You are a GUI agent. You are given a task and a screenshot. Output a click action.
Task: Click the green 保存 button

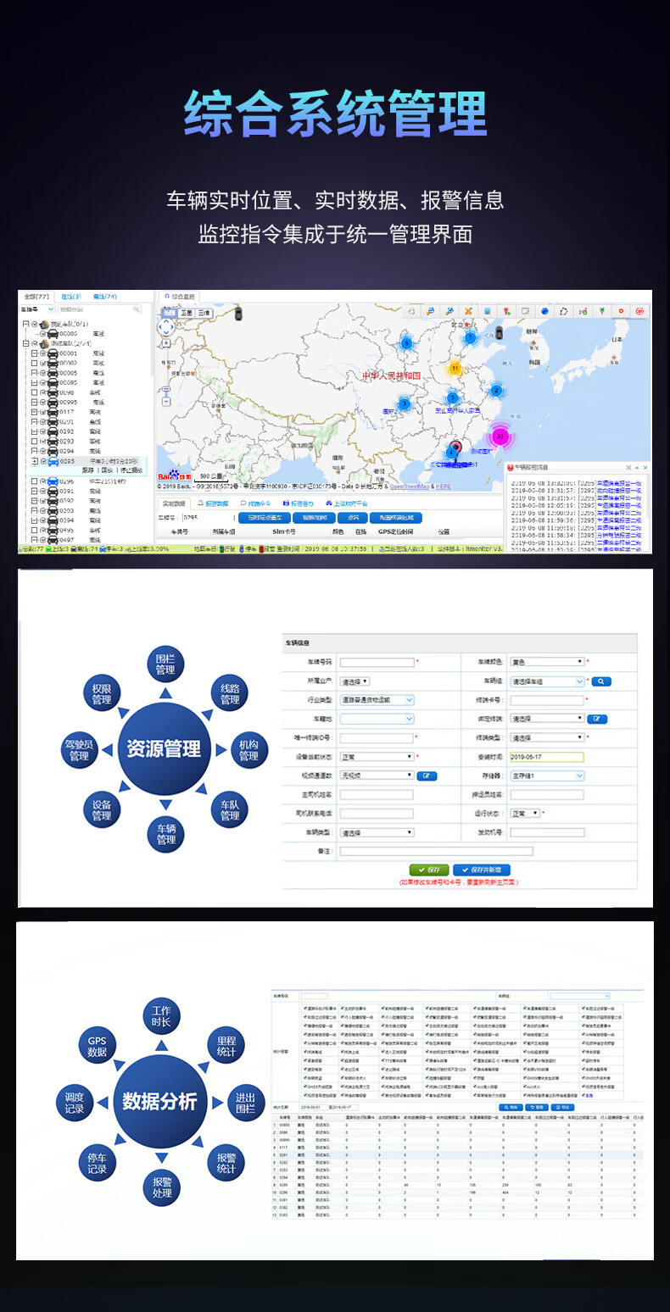pyautogui.click(x=428, y=870)
